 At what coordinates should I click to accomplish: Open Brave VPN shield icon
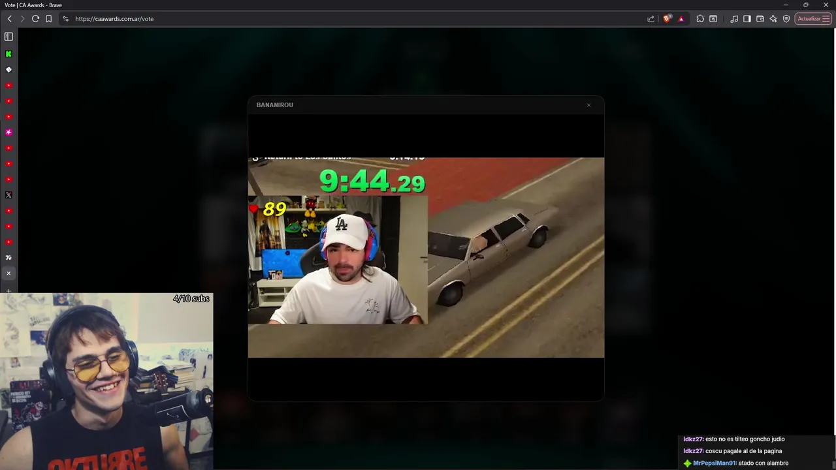click(786, 19)
